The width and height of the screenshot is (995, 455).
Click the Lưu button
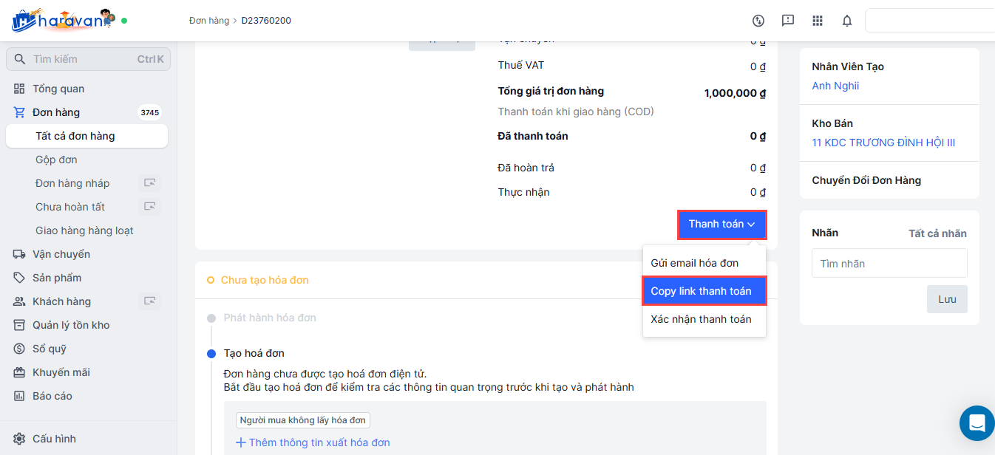click(947, 299)
